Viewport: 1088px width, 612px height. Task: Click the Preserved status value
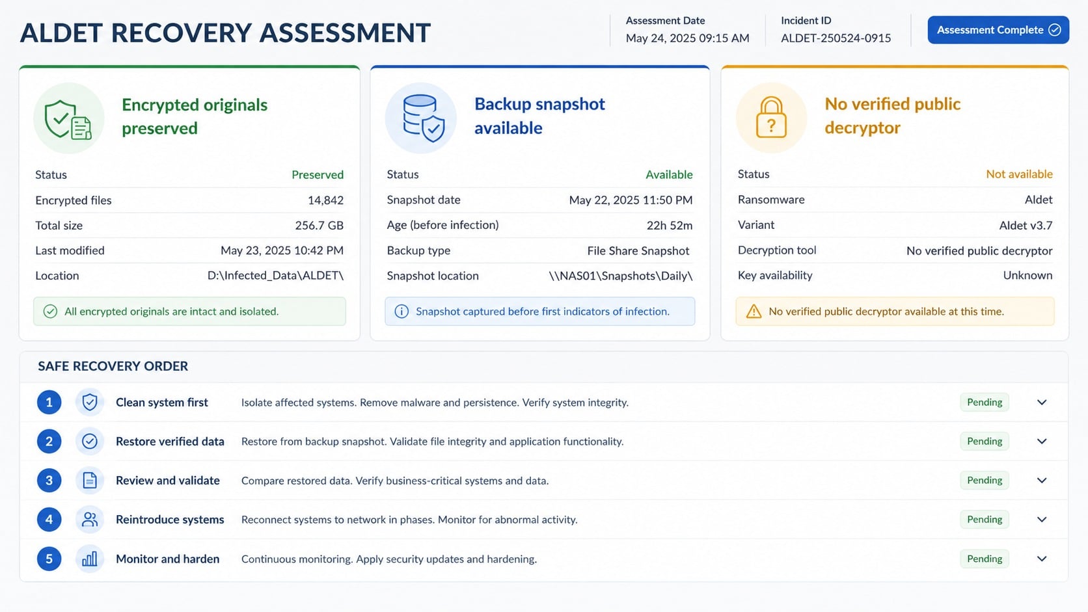318,175
